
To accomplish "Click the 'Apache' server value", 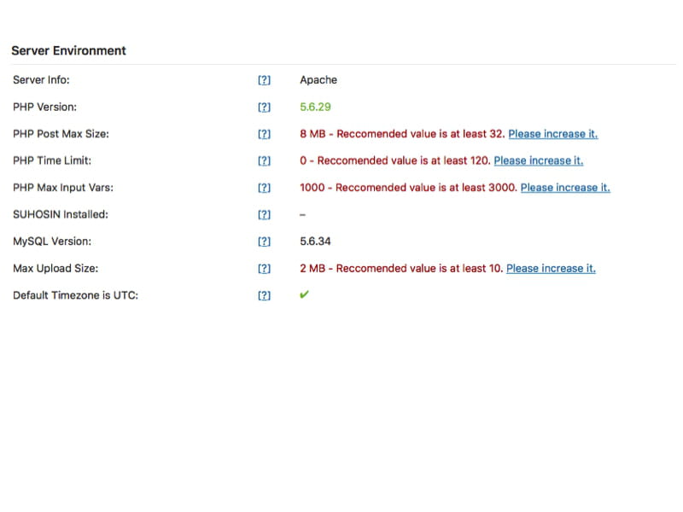I will tap(318, 80).
